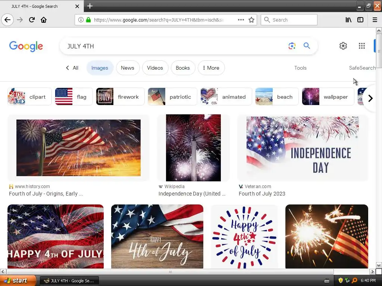Switch to the Videos tab
Image resolution: width=382 pixels, height=286 pixels.
[155, 68]
